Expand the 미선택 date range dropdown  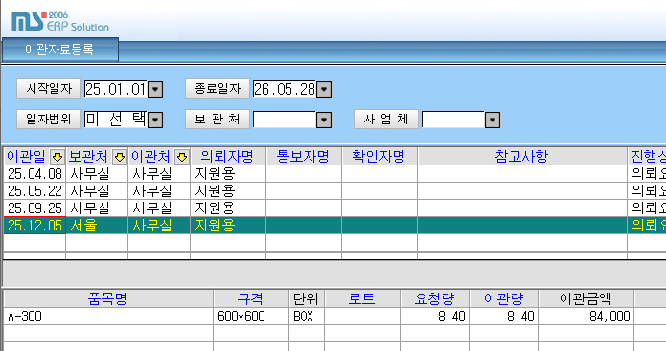coord(155,120)
